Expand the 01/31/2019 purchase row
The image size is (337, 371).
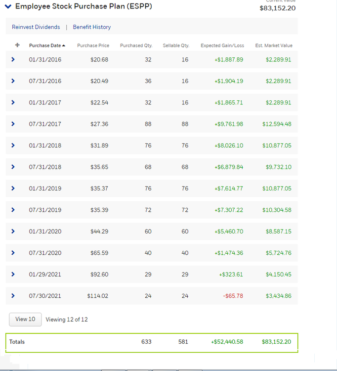13,188
